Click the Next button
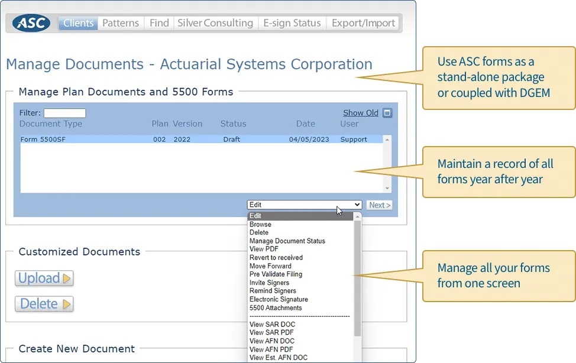Image resolution: width=576 pixels, height=363 pixels. click(379, 204)
